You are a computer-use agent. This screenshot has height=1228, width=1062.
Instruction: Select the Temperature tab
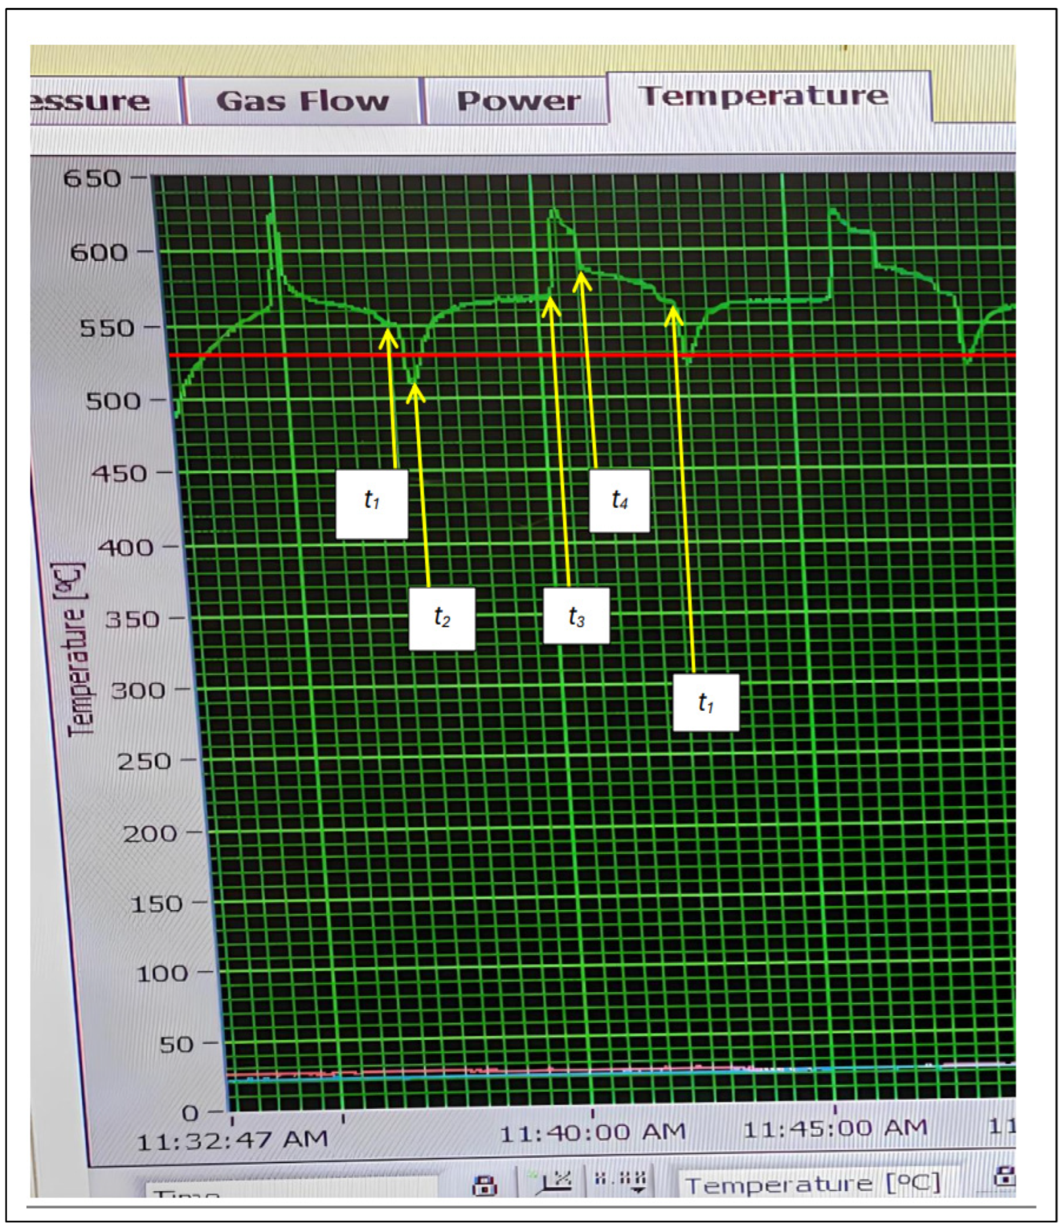pyautogui.click(x=763, y=96)
